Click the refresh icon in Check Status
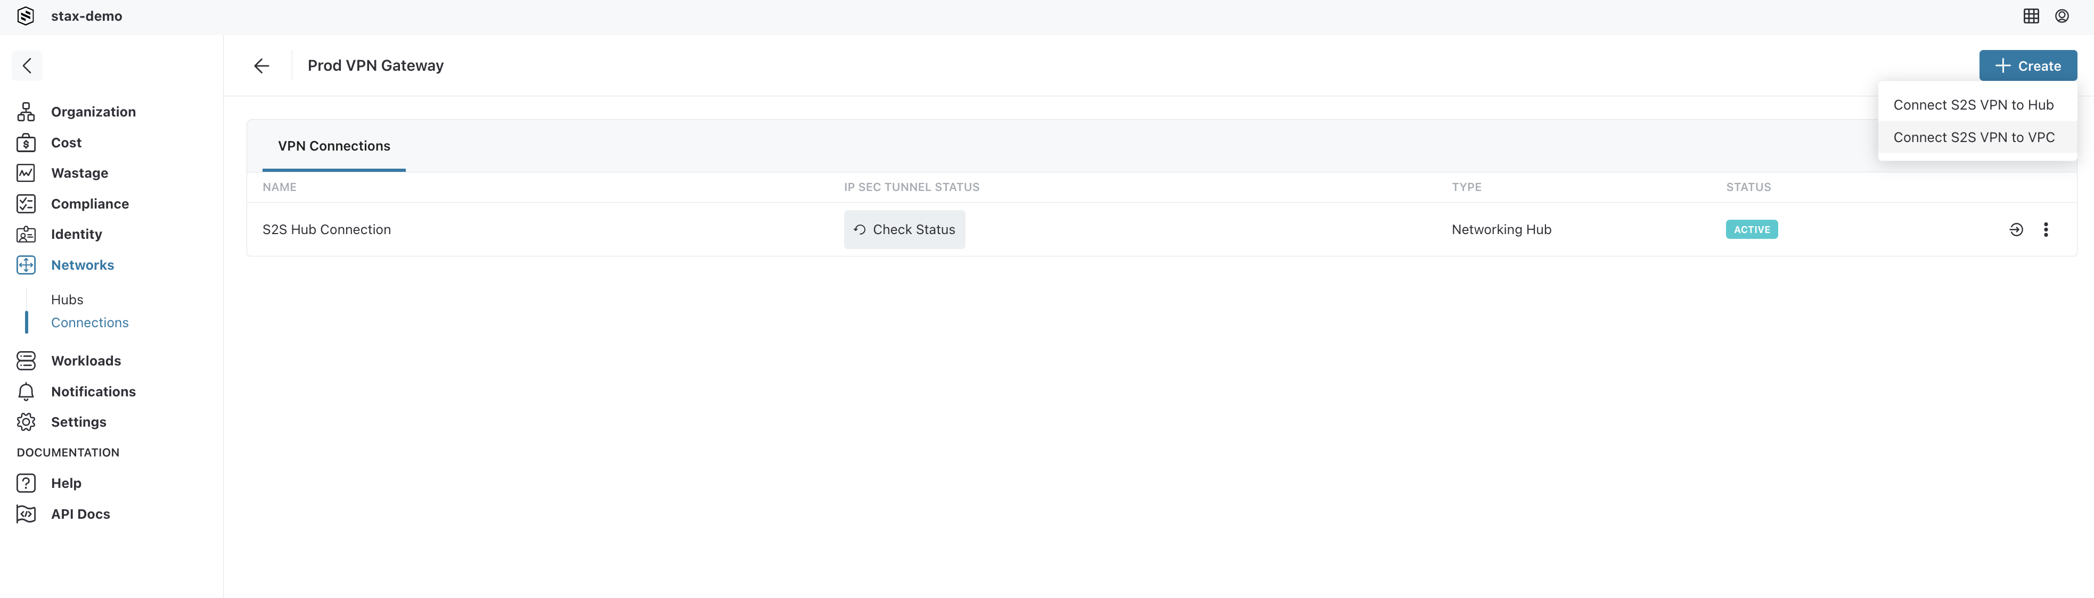Viewport: 2094px width, 598px height. [859, 230]
